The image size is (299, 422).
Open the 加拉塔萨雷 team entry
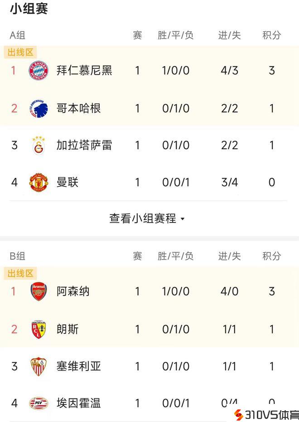(84, 146)
